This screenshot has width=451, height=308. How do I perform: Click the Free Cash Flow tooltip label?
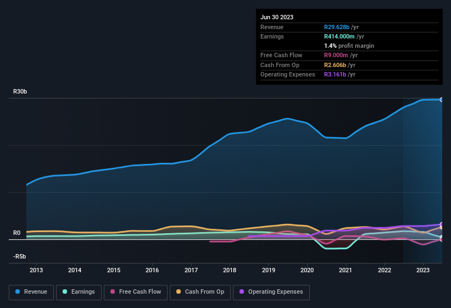coord(281,55)
